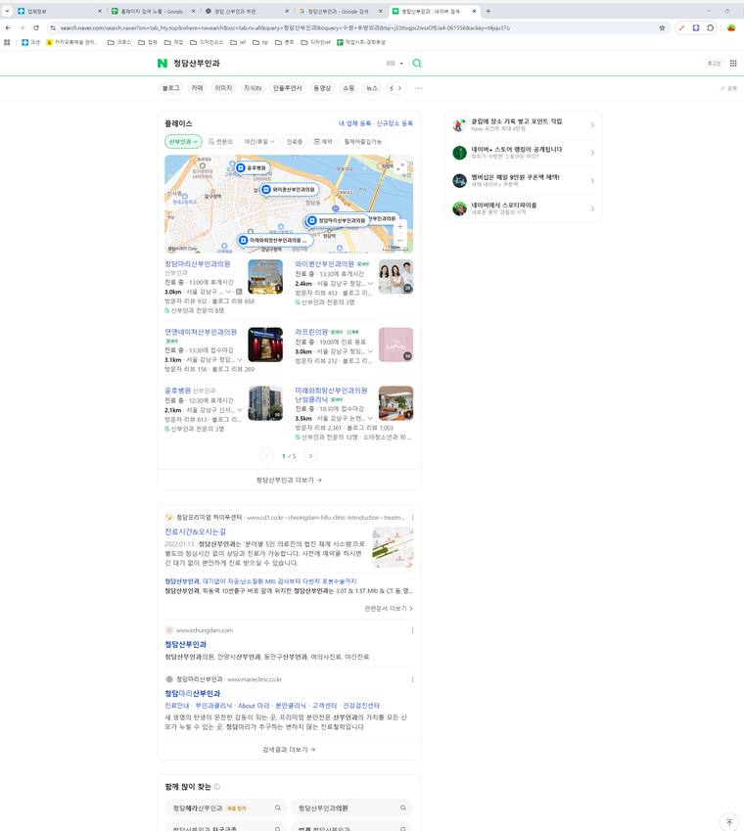Click the green search magnifier icon
This screenshot has height=831, width=744.
pos(417,63)
